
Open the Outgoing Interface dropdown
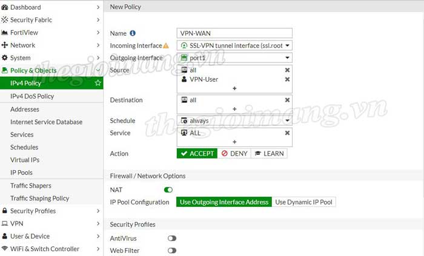tap(287, 57)
